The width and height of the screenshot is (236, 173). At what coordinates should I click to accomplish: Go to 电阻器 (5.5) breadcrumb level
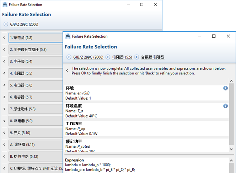point(122,57)
